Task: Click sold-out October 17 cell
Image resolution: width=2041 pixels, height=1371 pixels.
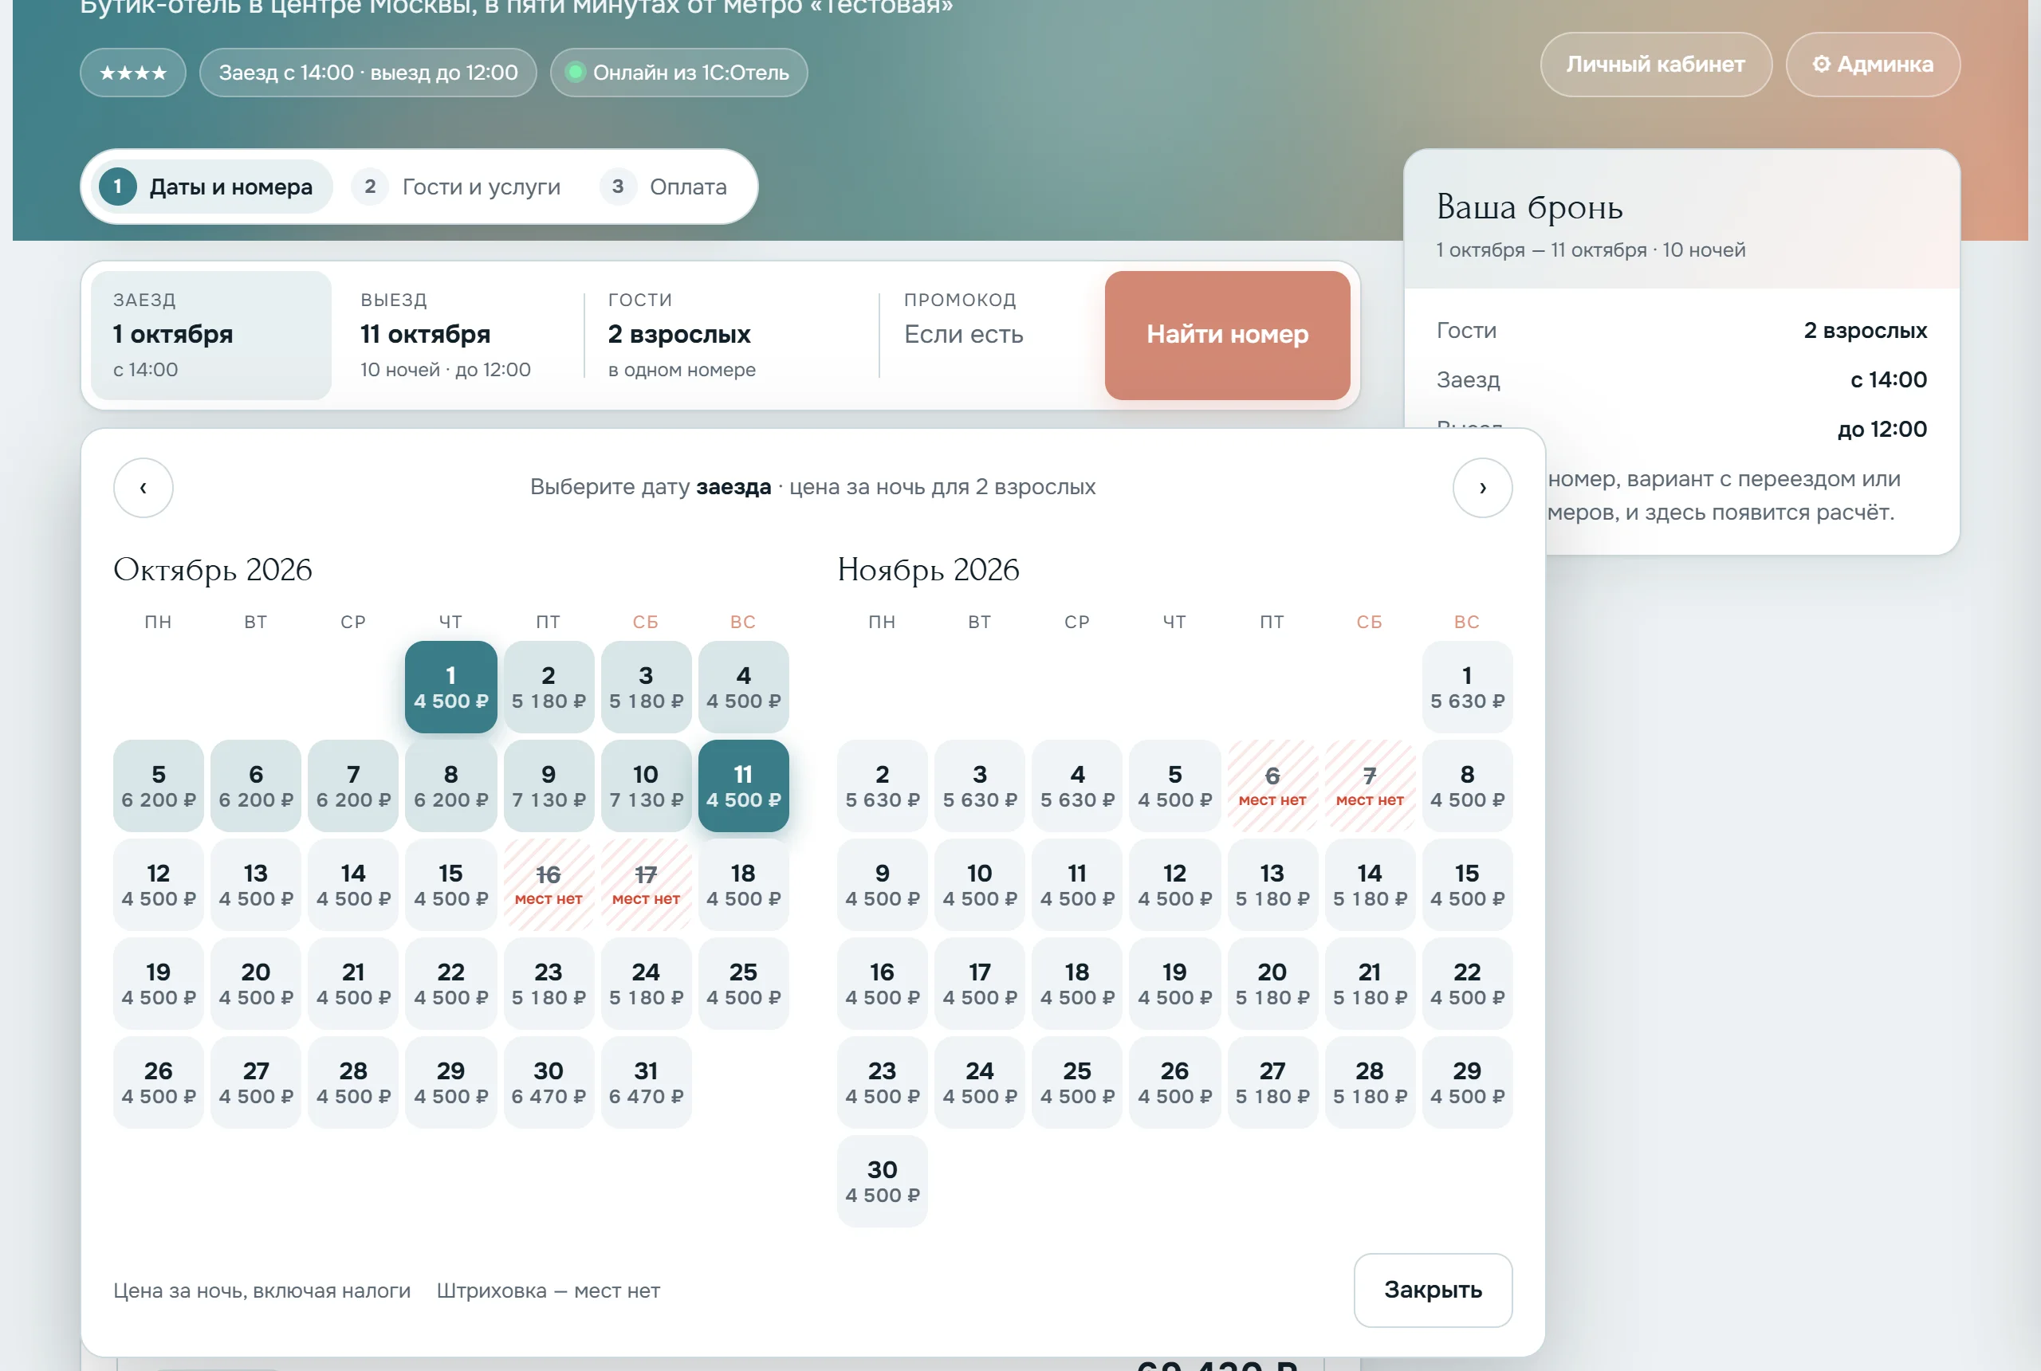Action: click(x=645, y=884)
